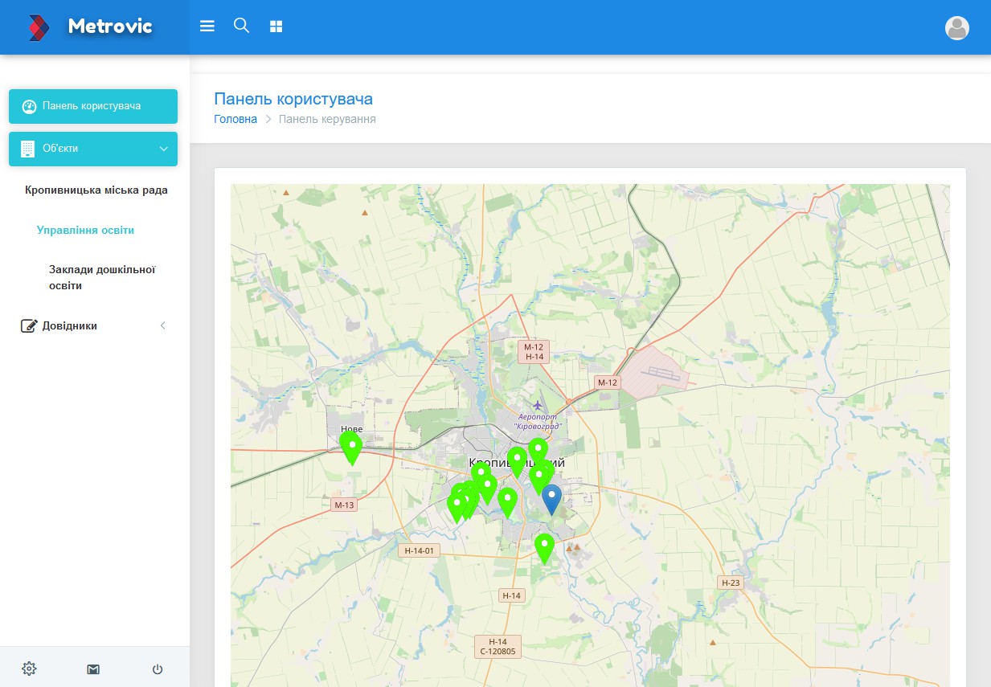Select Управління освіти menu item
Screen dimensions: 991x687
click(85, 230)
